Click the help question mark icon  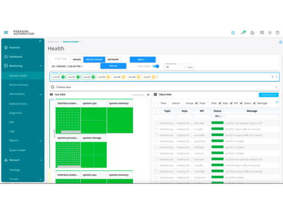point(277,33)
